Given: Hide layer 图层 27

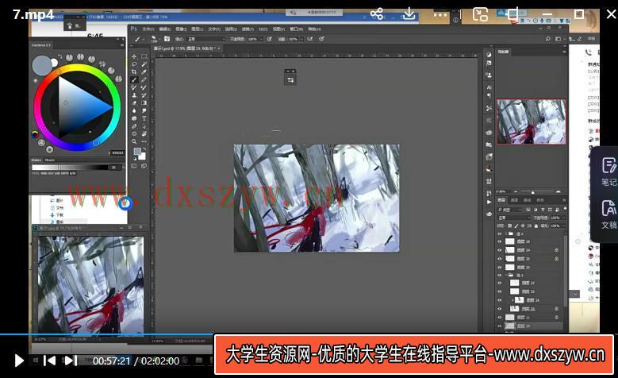Looking at the screenshot, I should pos(500,283).
